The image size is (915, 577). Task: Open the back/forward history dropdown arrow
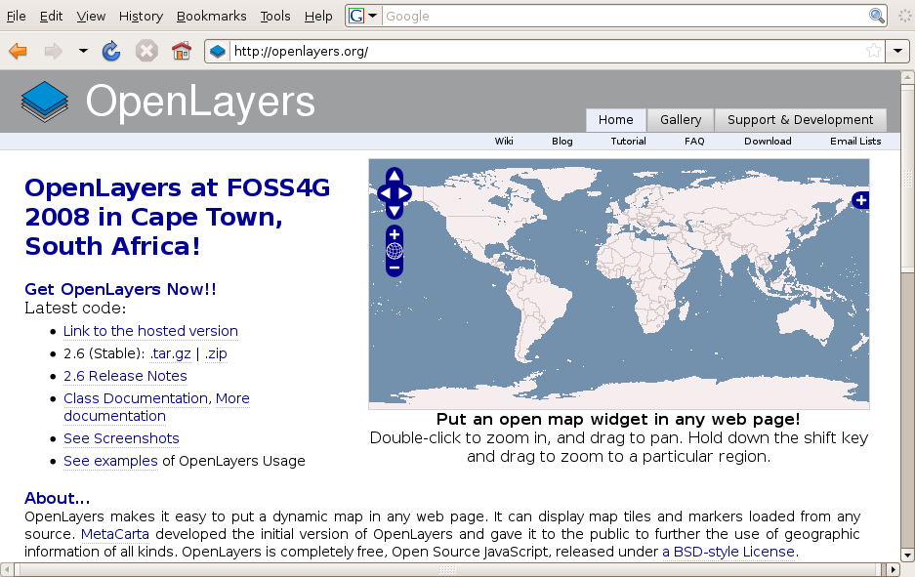(83, 51)
